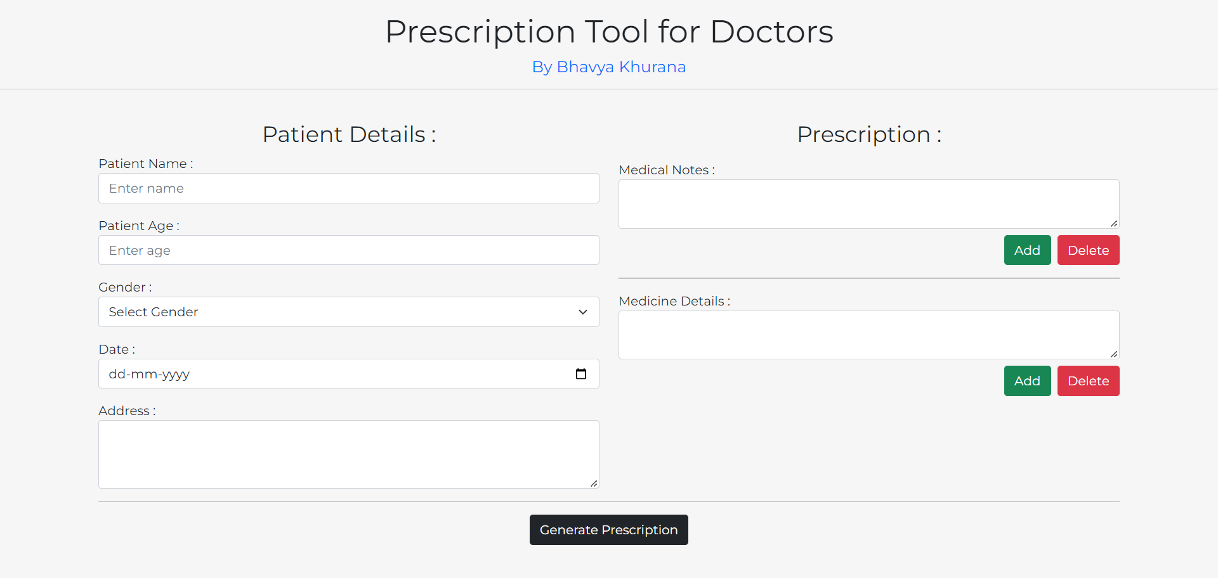Image resolution: width=1218 pixels, height=578 pixels.
Task: Click the Enter age input field
Action: 348,250
